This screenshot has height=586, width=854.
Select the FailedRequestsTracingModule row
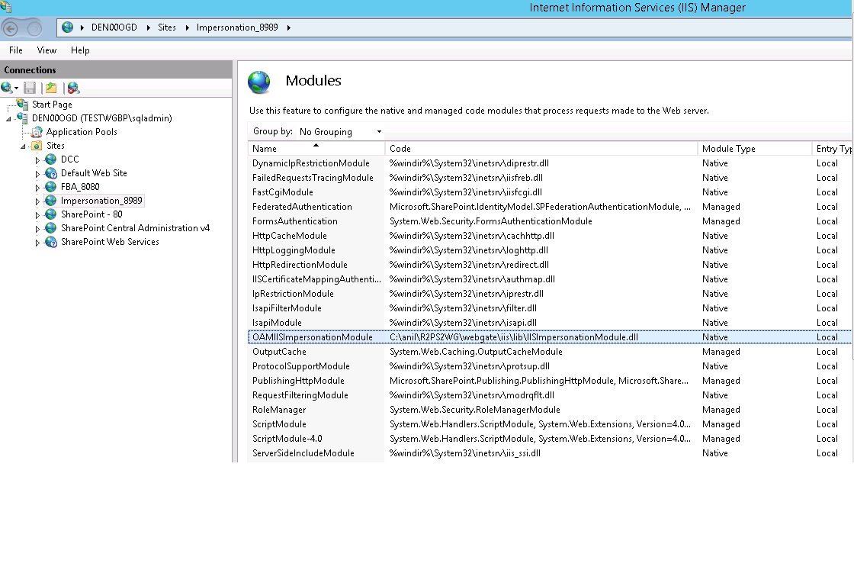pyautogui.click(x=550, y=178)
